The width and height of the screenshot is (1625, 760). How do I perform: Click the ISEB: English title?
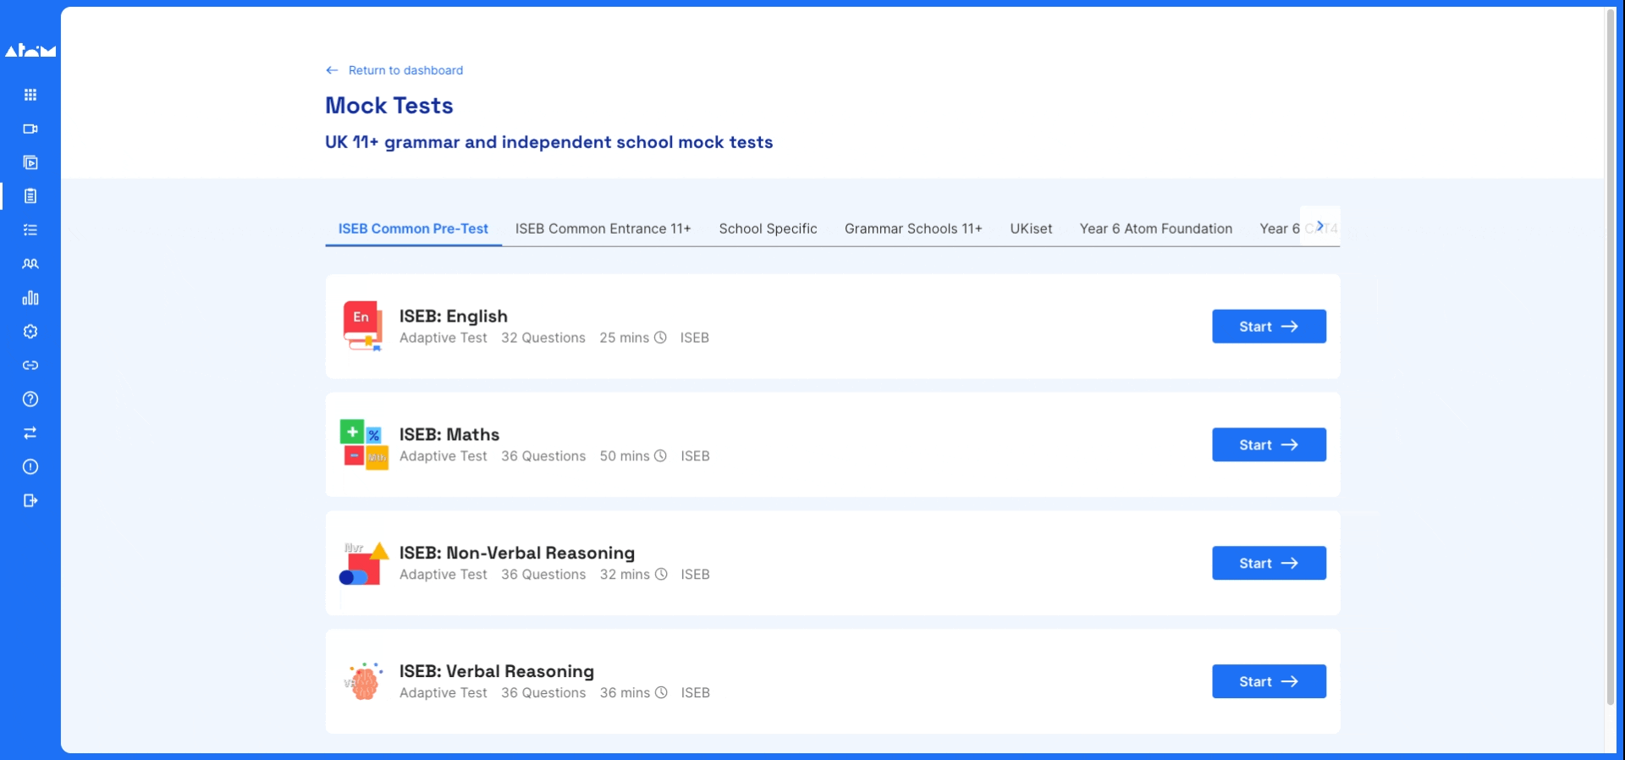click(454, 316)
